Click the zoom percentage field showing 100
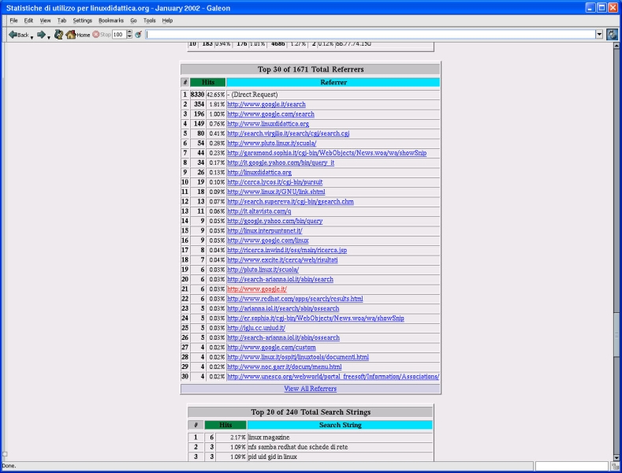622x473 pixels. coord(118,35)
